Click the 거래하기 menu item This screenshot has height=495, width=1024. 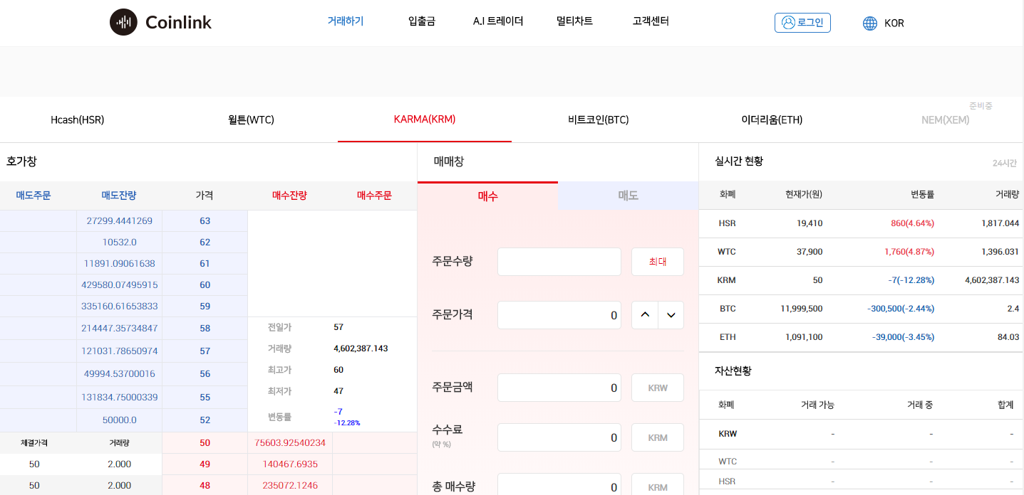[x=345, y=21]
